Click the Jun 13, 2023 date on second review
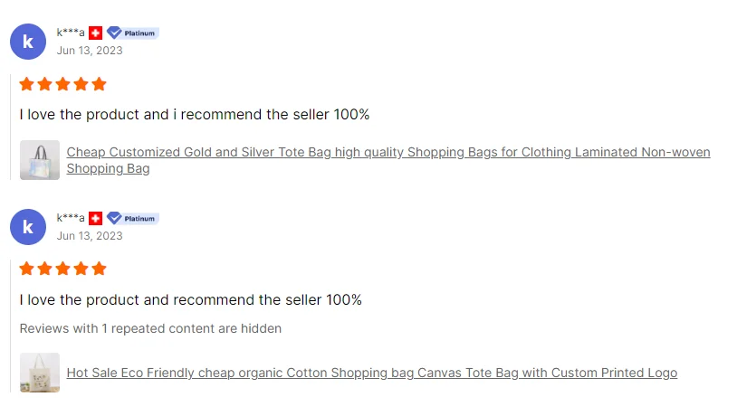 click(90, 236)
